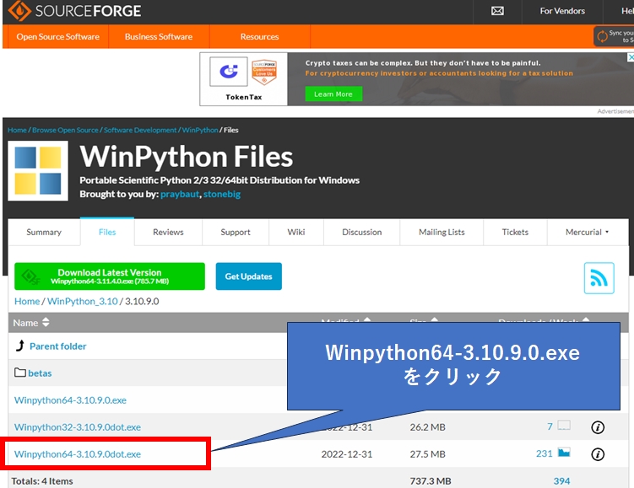The width and height of the screenshot is (634, 488).
Task: Open Business Software menu
Action: (x=159, y=37)
